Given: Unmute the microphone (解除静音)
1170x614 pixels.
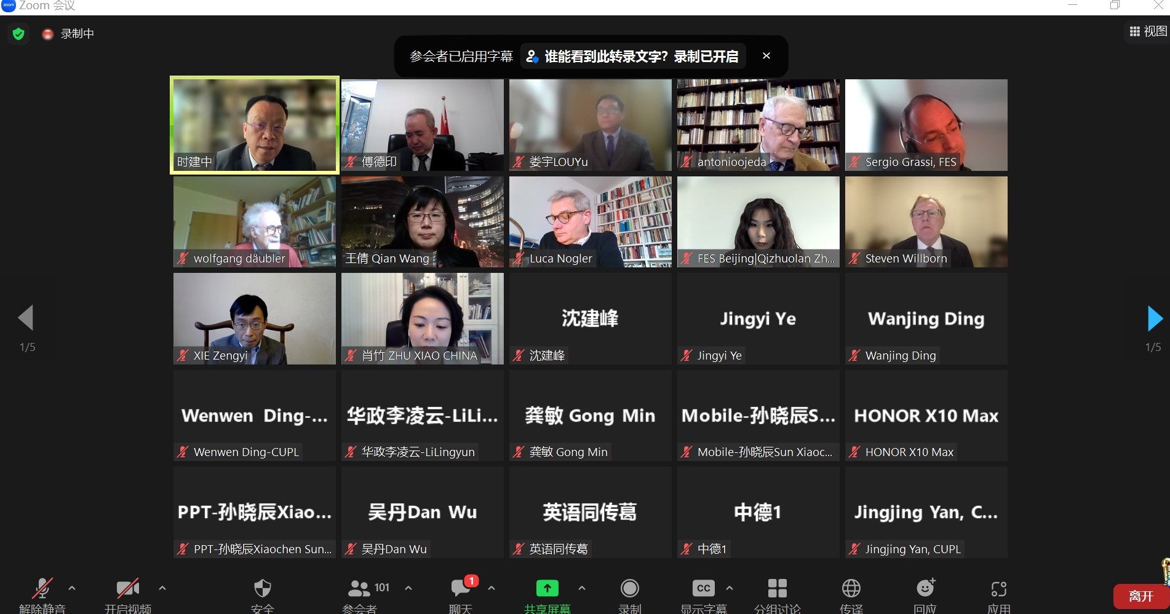Looking at the screenshot, I should click(42, 589).
